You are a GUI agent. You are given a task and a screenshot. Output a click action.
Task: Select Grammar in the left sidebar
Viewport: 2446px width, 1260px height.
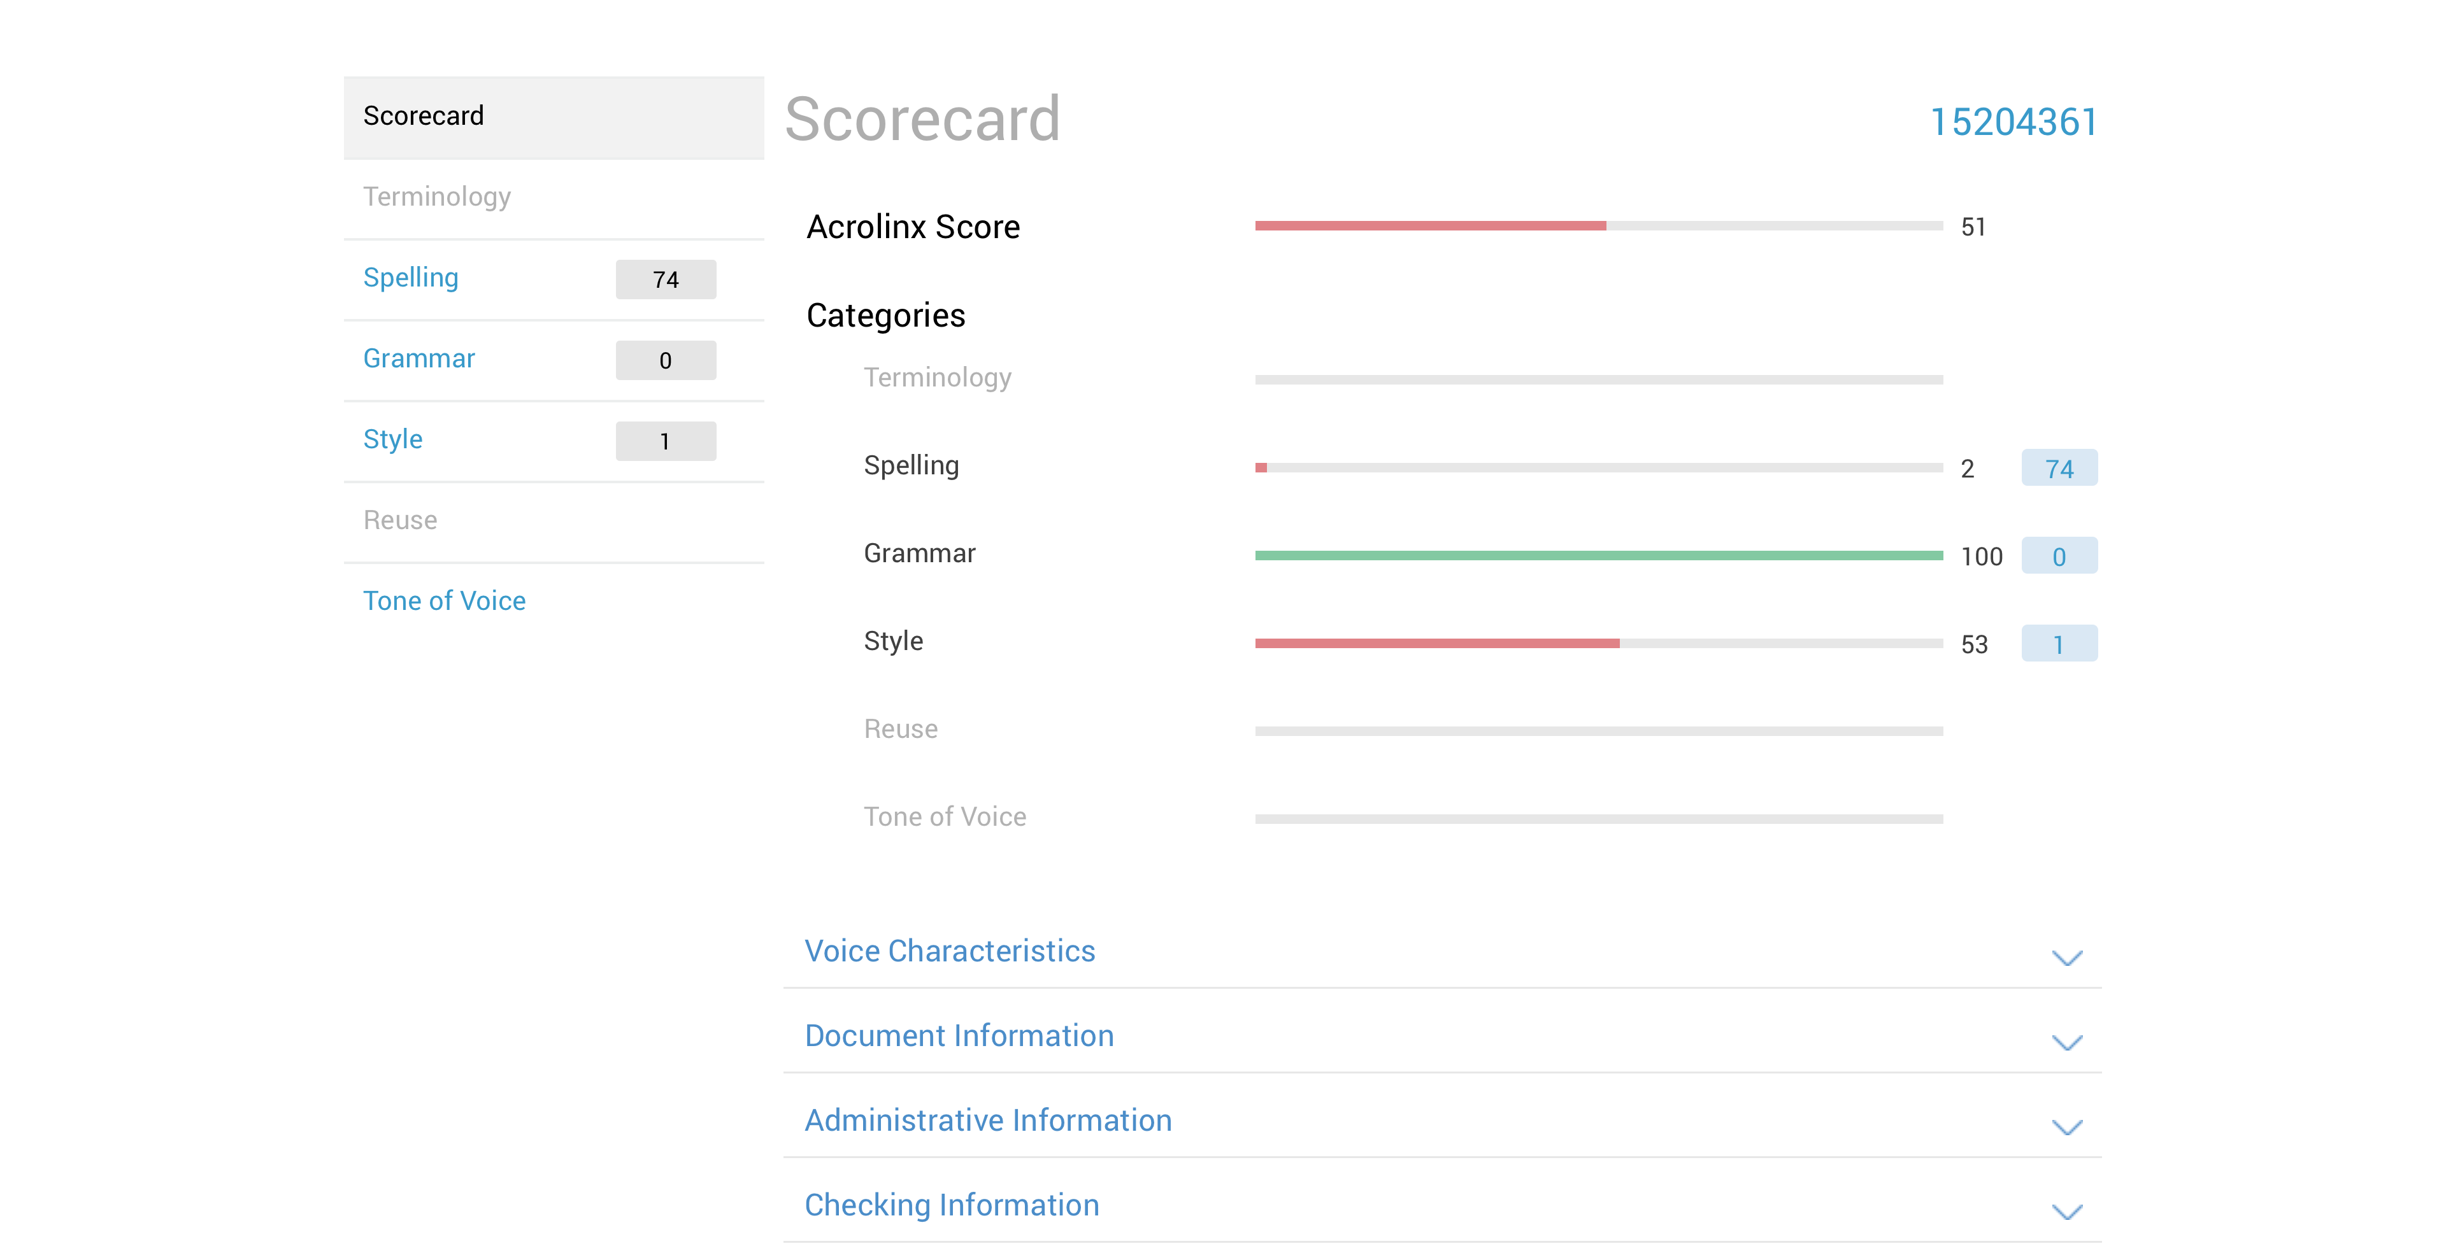[418, 358]
